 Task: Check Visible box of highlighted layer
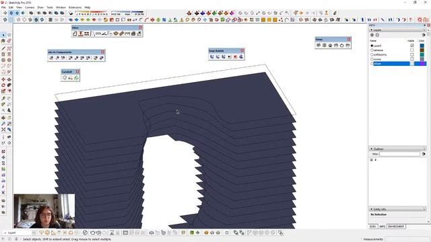click(411, 64)
